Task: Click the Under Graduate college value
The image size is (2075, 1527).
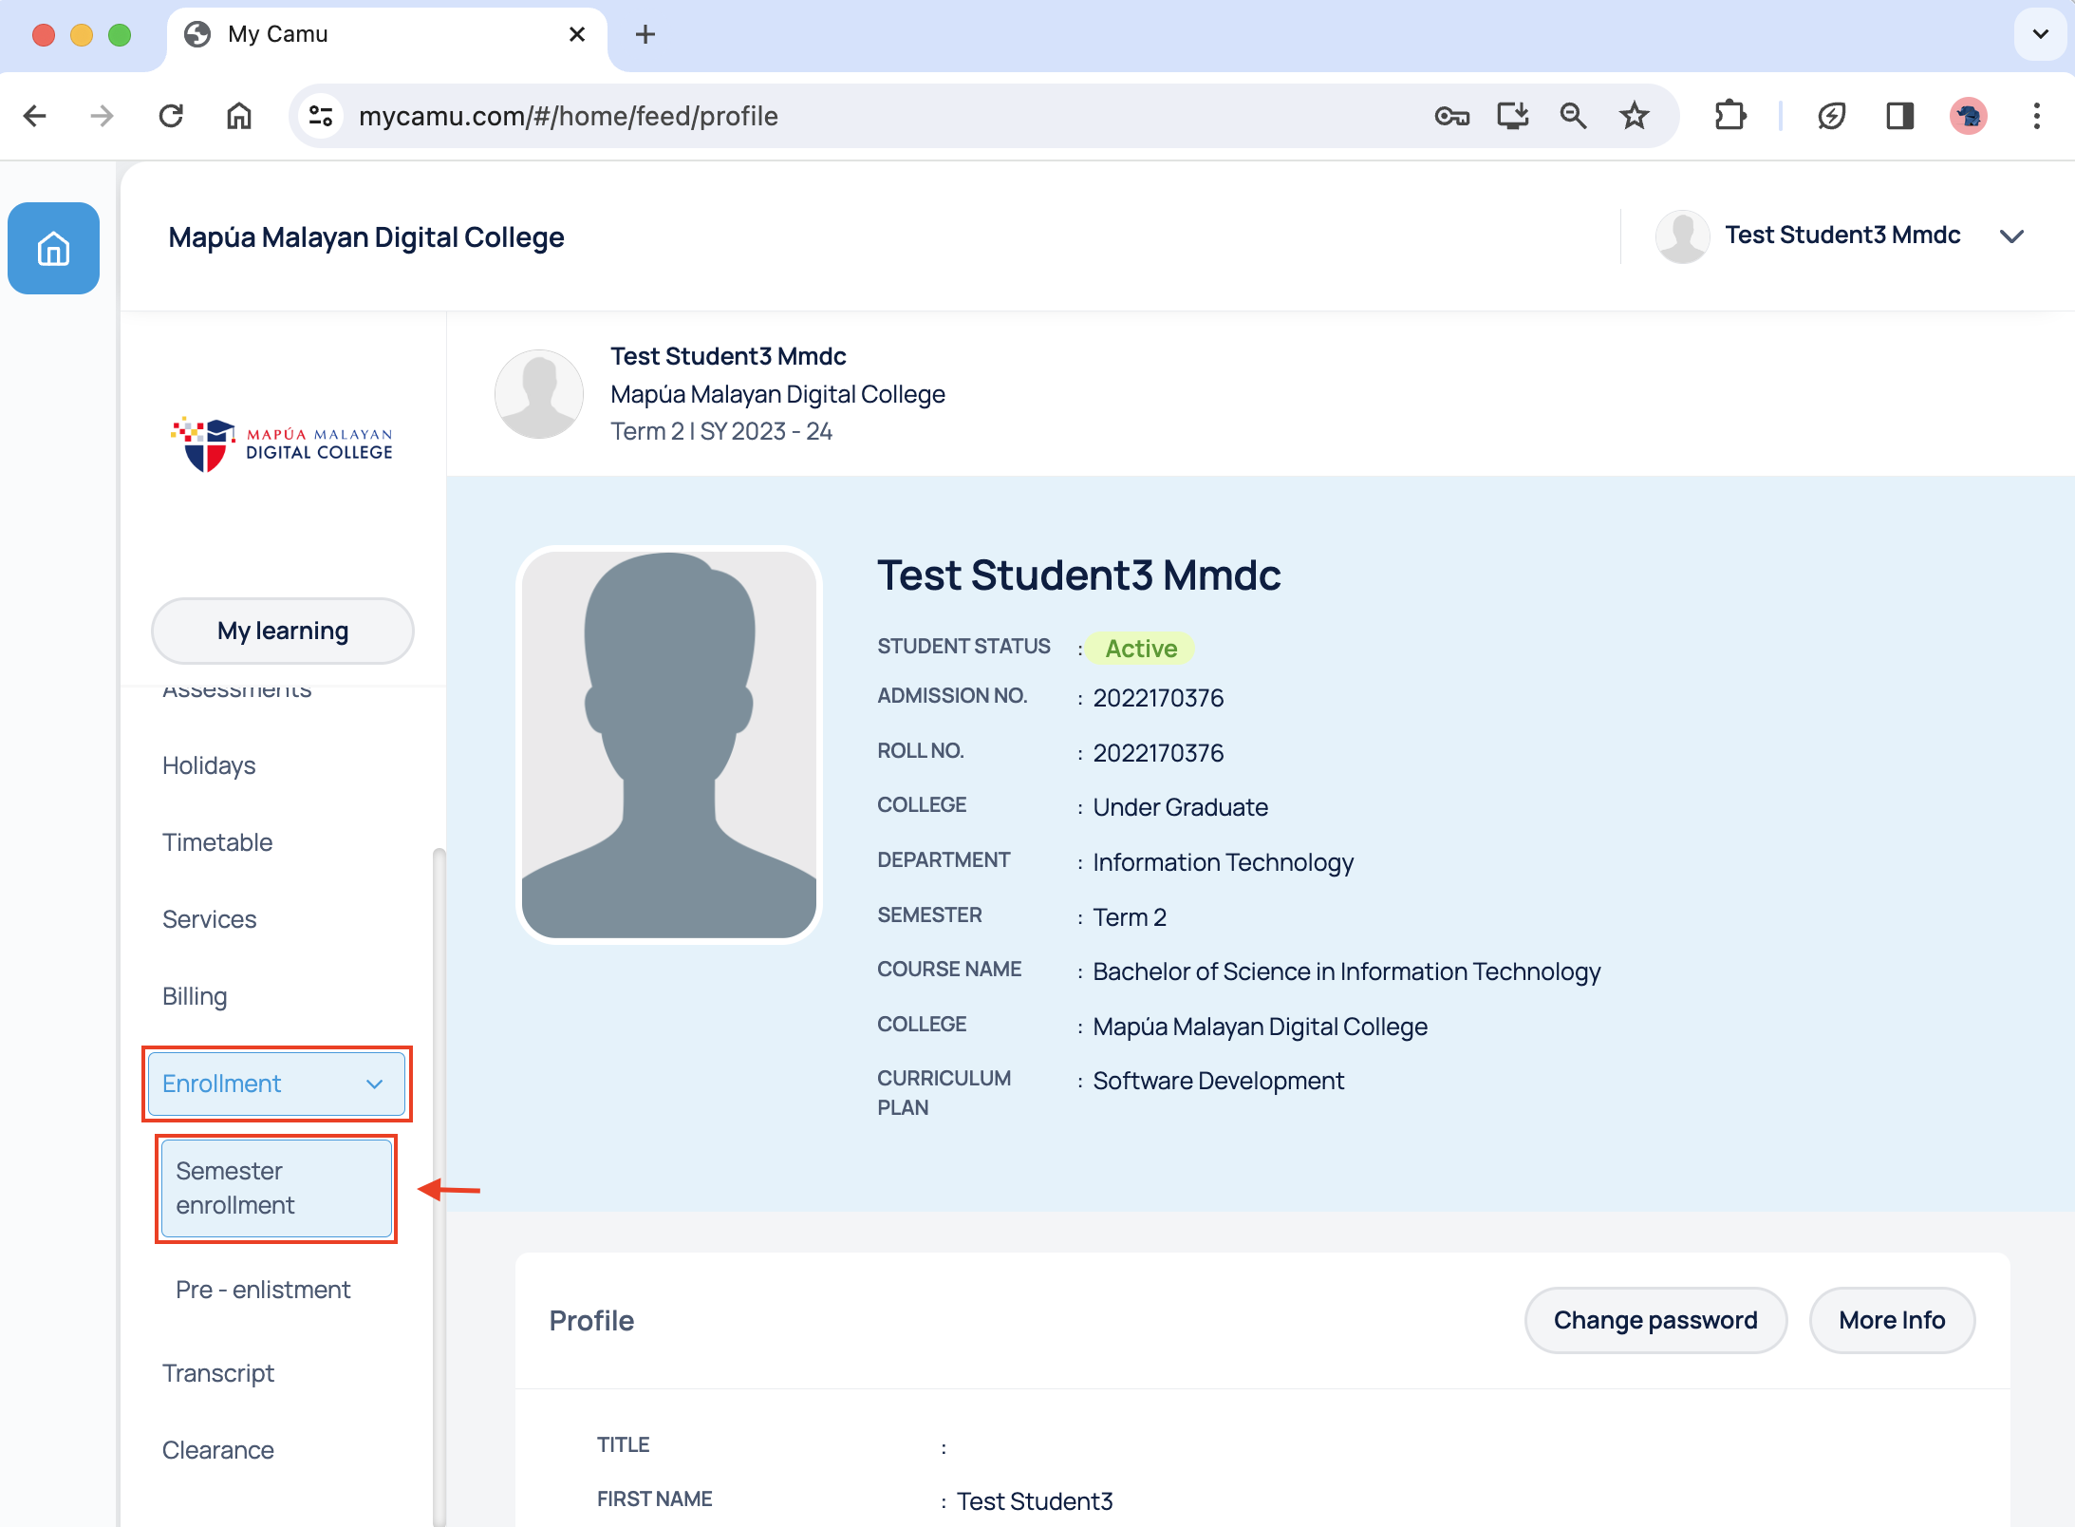Action: [1180, 807]
